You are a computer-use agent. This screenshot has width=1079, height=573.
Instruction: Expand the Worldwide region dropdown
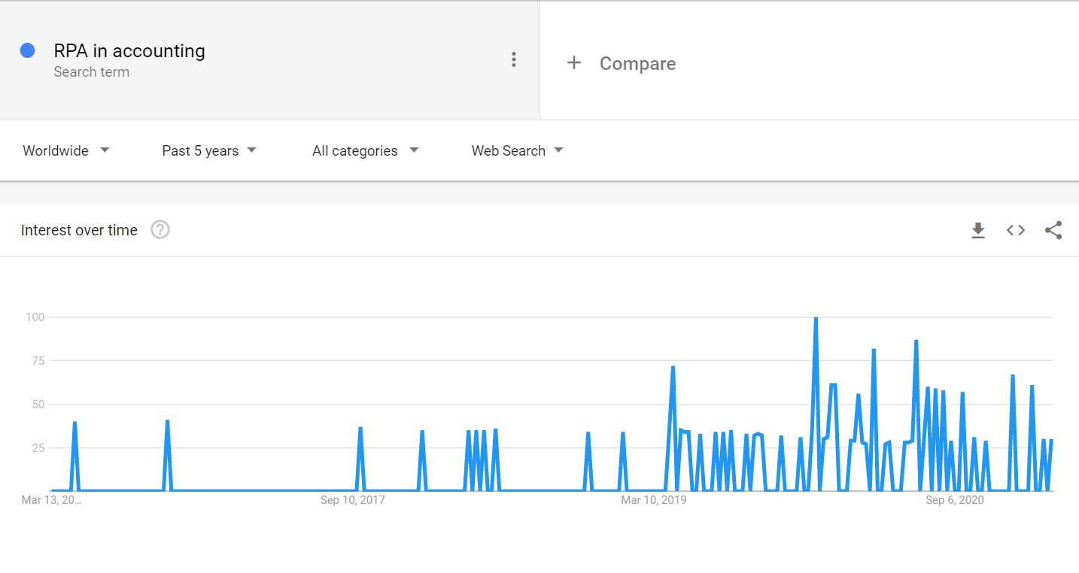click(x=66, y=150)
